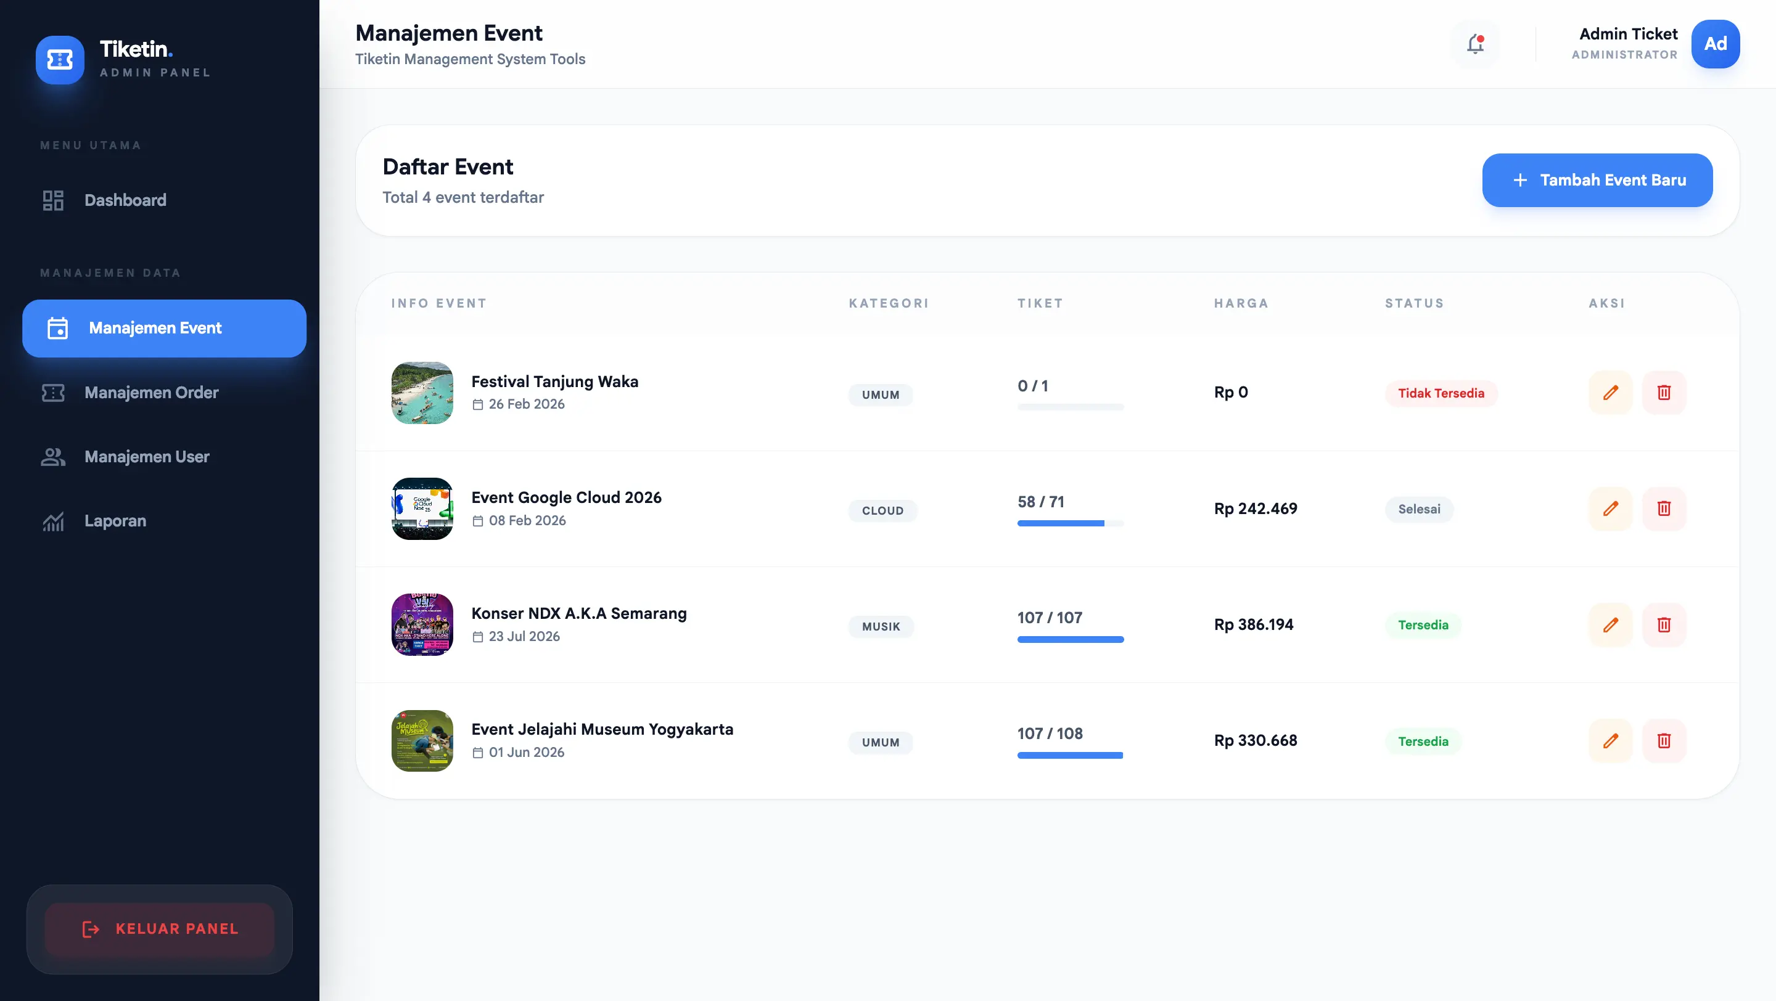Viewport: 1776px width, 1001px height.
Task: Click the Ad admin avatar
Action: (x=1714, y=44)
